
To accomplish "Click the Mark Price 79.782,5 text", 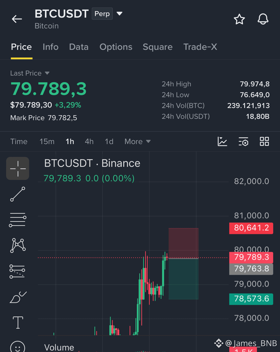I will click(44, 118).
